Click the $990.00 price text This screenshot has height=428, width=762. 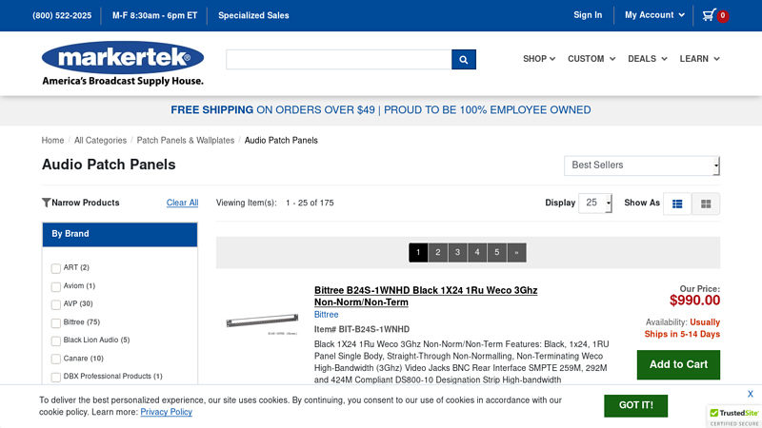click(x=694, y=301)
